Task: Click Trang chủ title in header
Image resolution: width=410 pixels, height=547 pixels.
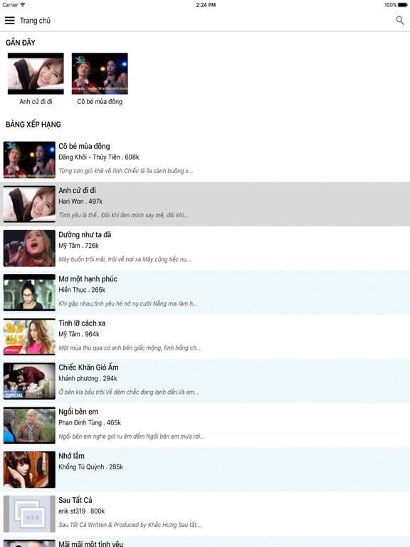Action: tap(35, 21)
